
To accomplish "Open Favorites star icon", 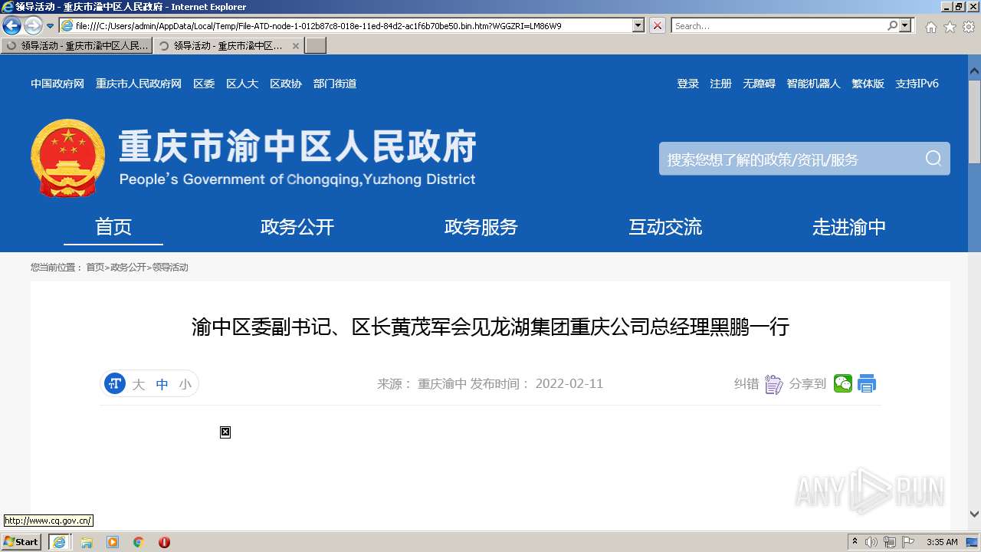I will (950, 27).
